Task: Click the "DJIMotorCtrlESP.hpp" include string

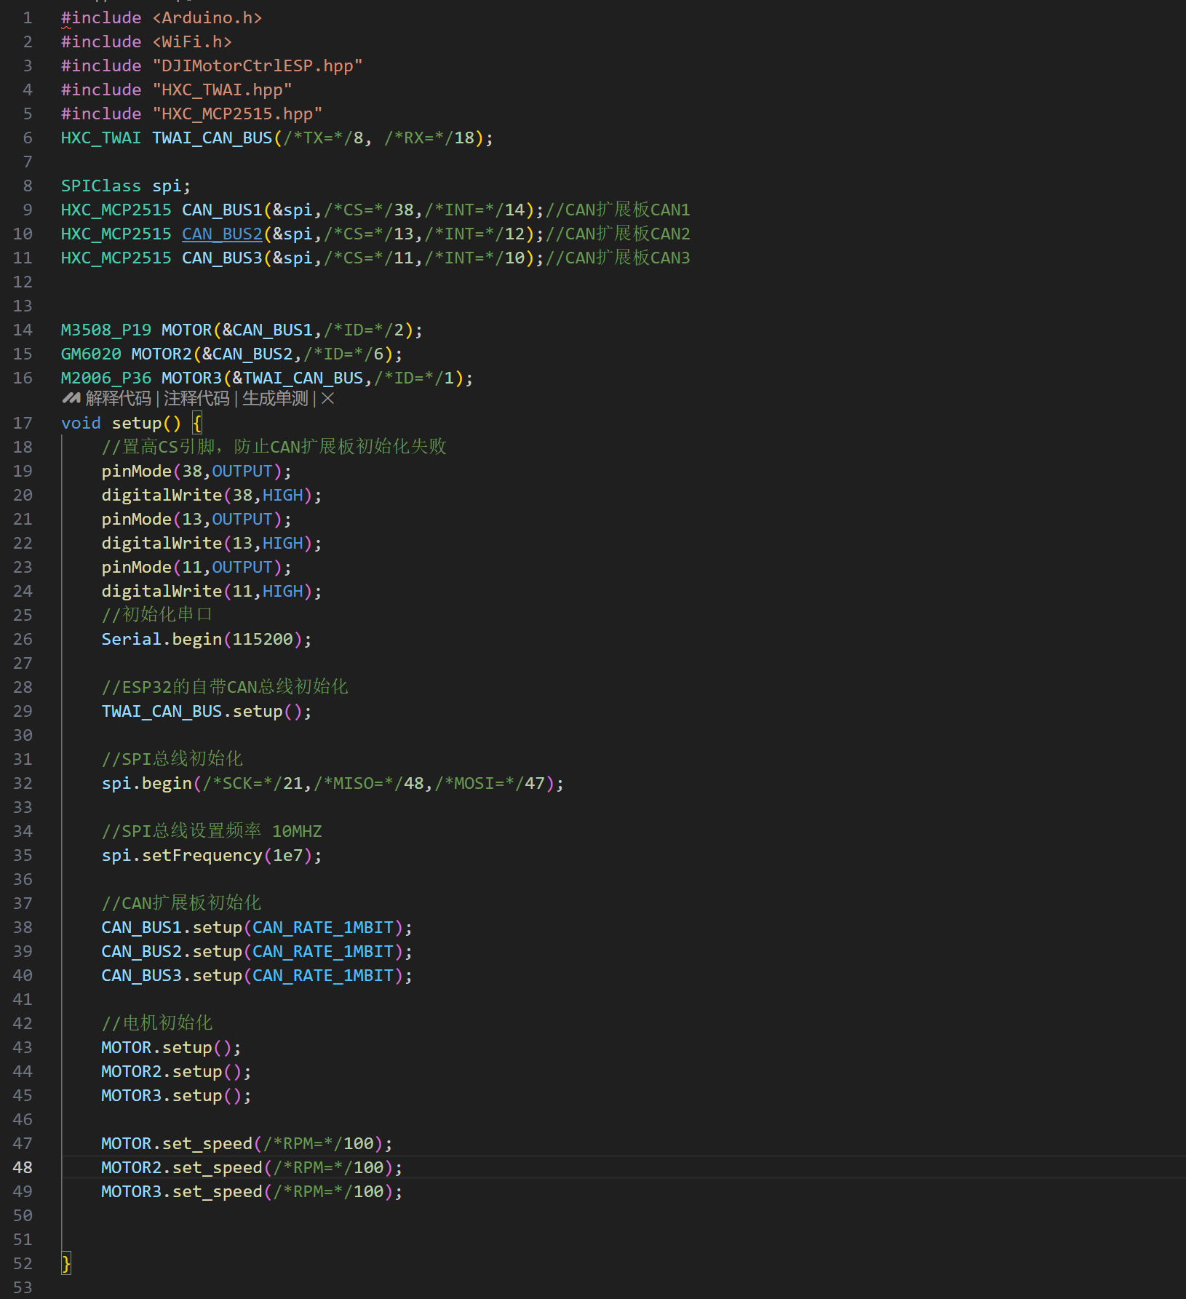Action: pos(257,65)
